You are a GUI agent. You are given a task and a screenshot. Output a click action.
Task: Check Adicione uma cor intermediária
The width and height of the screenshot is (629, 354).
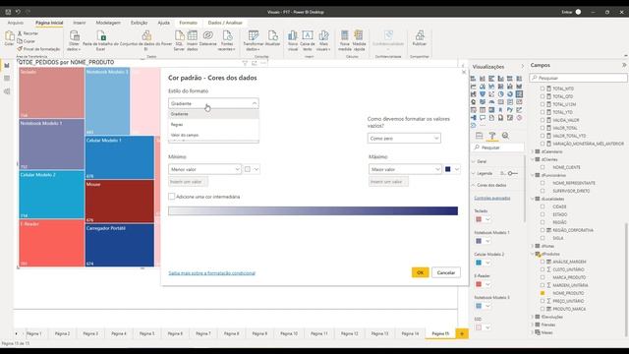pos(172,197)
